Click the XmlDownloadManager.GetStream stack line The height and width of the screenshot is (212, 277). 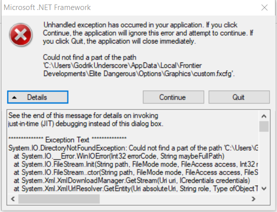(x=132, y=180)
